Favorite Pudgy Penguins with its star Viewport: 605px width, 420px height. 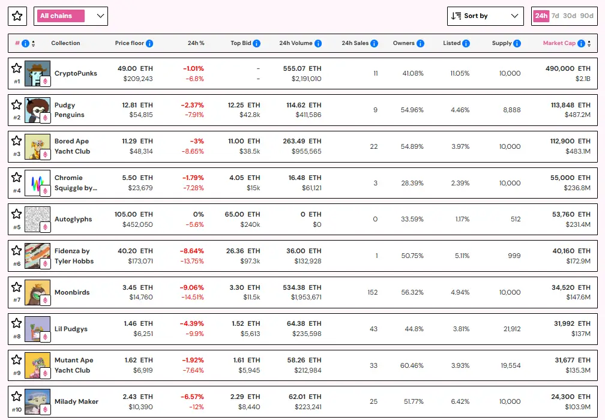[17, 104]
